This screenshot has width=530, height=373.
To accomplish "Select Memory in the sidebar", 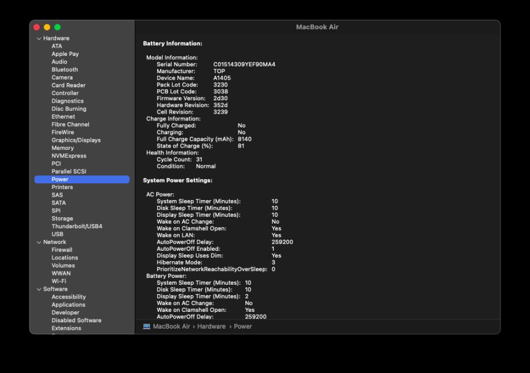I will click(63, 148).
